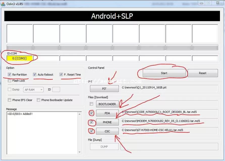Viewport: 225px width, 161px height.
Task: Click the PIT file button
Action: tap(104, 89)
